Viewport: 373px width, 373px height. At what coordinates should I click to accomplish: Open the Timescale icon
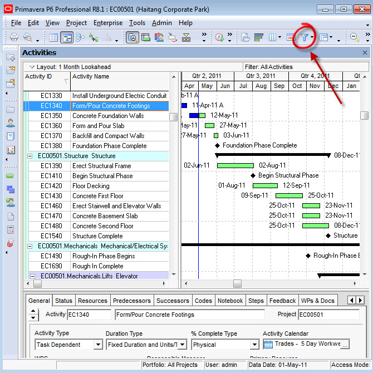289,37
